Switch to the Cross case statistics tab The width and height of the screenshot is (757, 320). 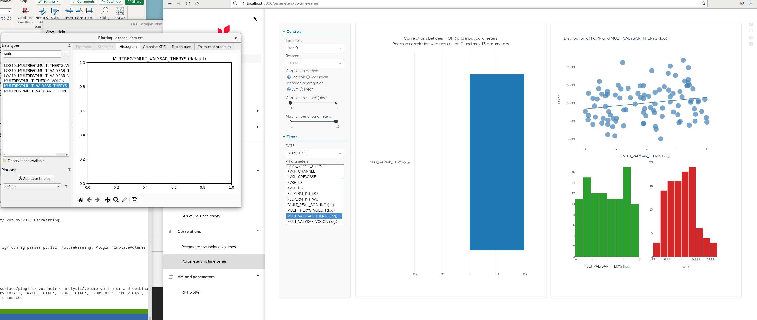point(214,47)
